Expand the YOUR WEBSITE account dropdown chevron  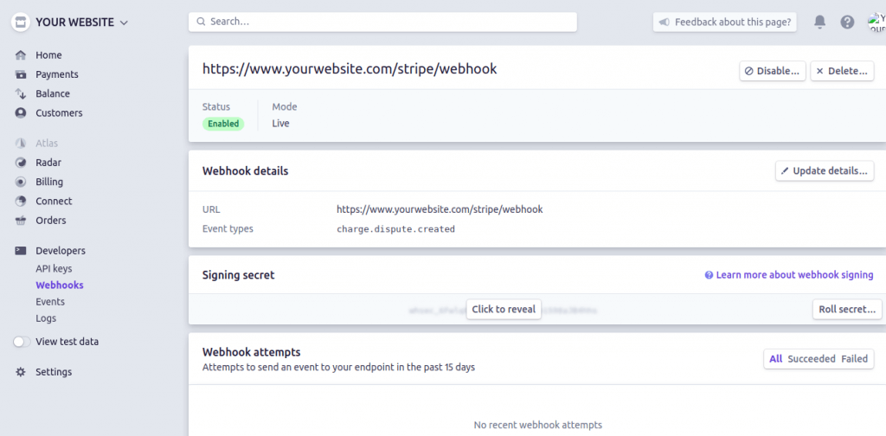[125, 23]
